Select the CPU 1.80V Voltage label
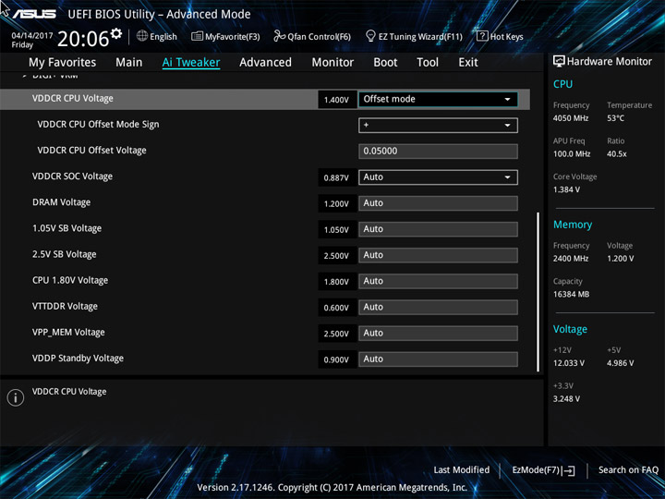This screenshot has width=665, height=499. pyautogui.click(x=70, y=280)
